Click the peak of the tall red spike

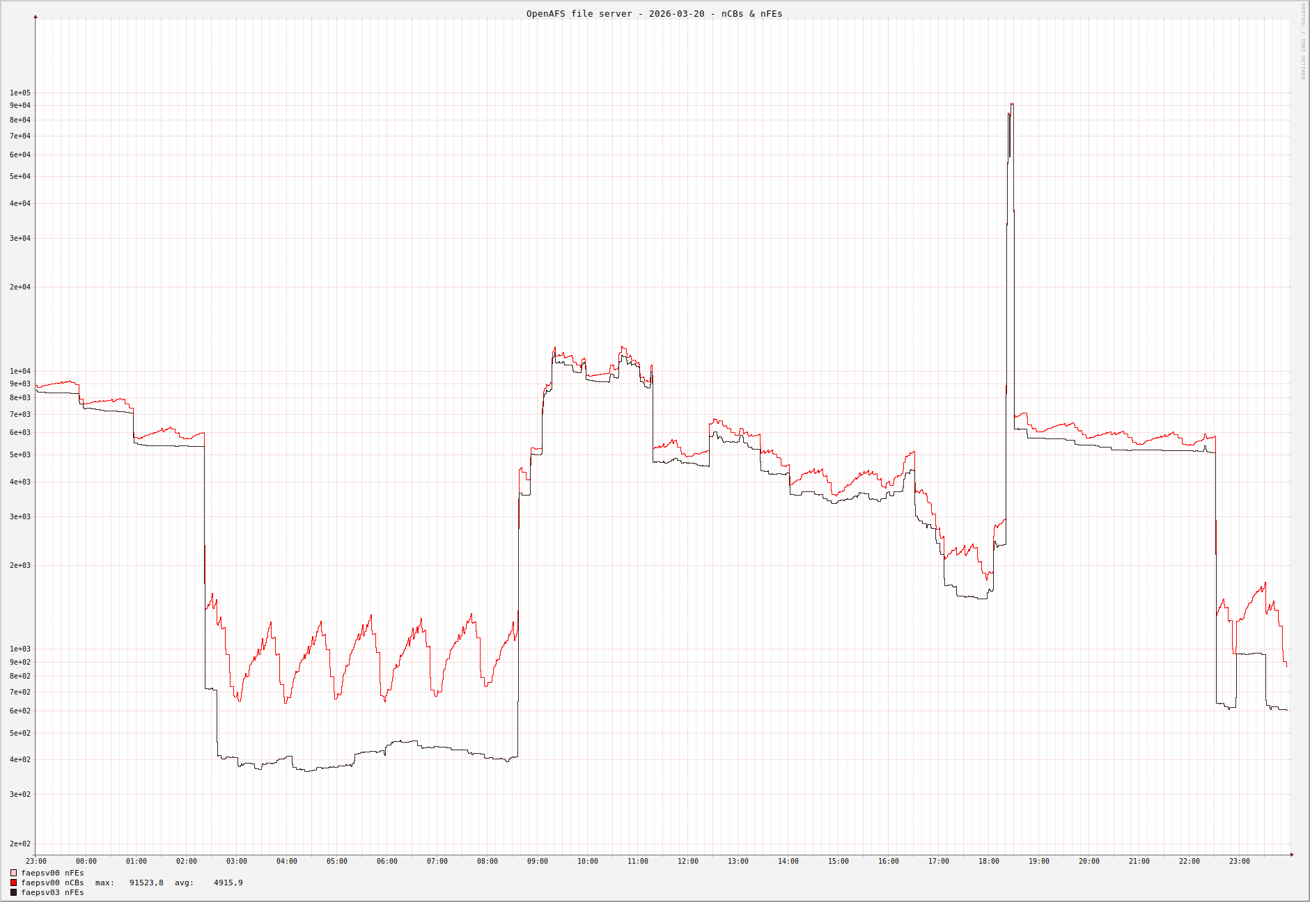pyautogui.click(x=1012, y=104)
